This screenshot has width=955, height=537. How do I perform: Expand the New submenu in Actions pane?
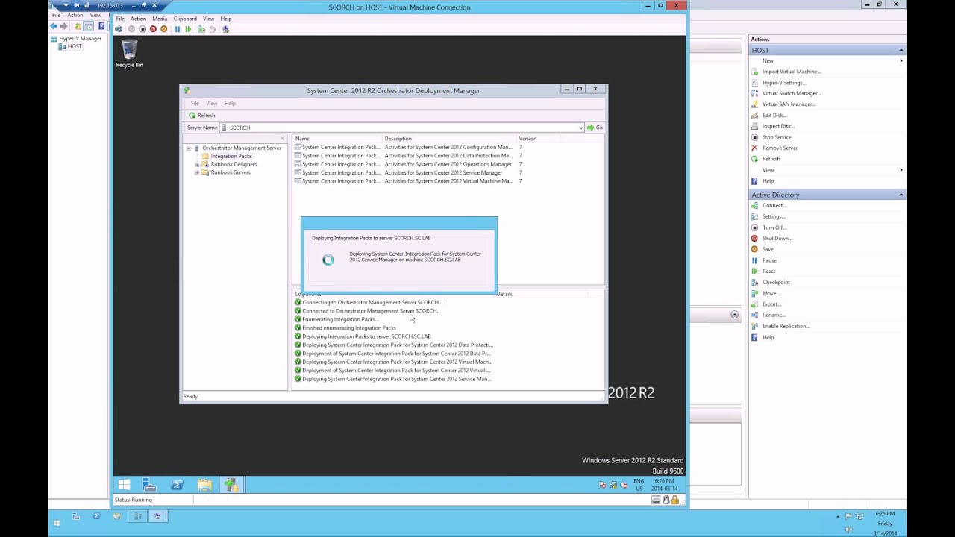[901, 60]
